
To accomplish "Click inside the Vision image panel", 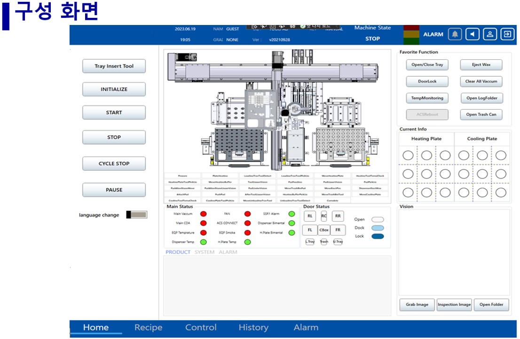I will [x=454, y=252].
